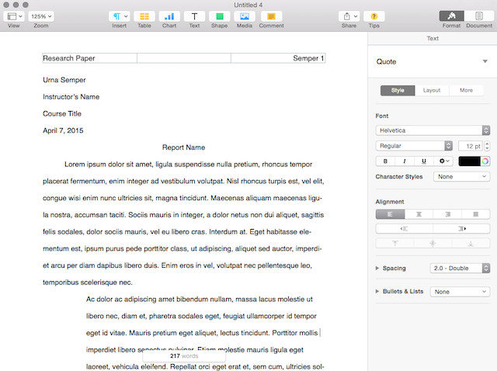The height and width of the screenshot is (371, 497).
Task: Open the Helvetica font dropdown
Action: point(433,130)
